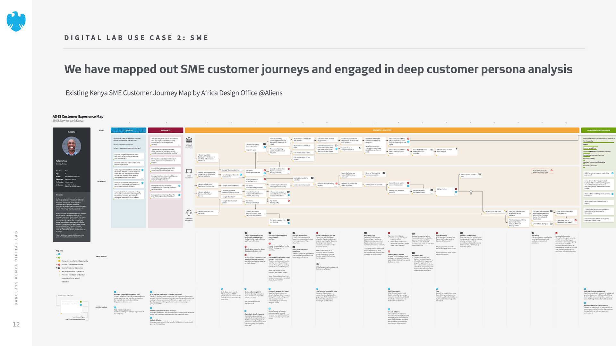Click the warning triangle in the web lead note
Image resolution: width=616 pixels, height=346 pixels.
[552, 170]
